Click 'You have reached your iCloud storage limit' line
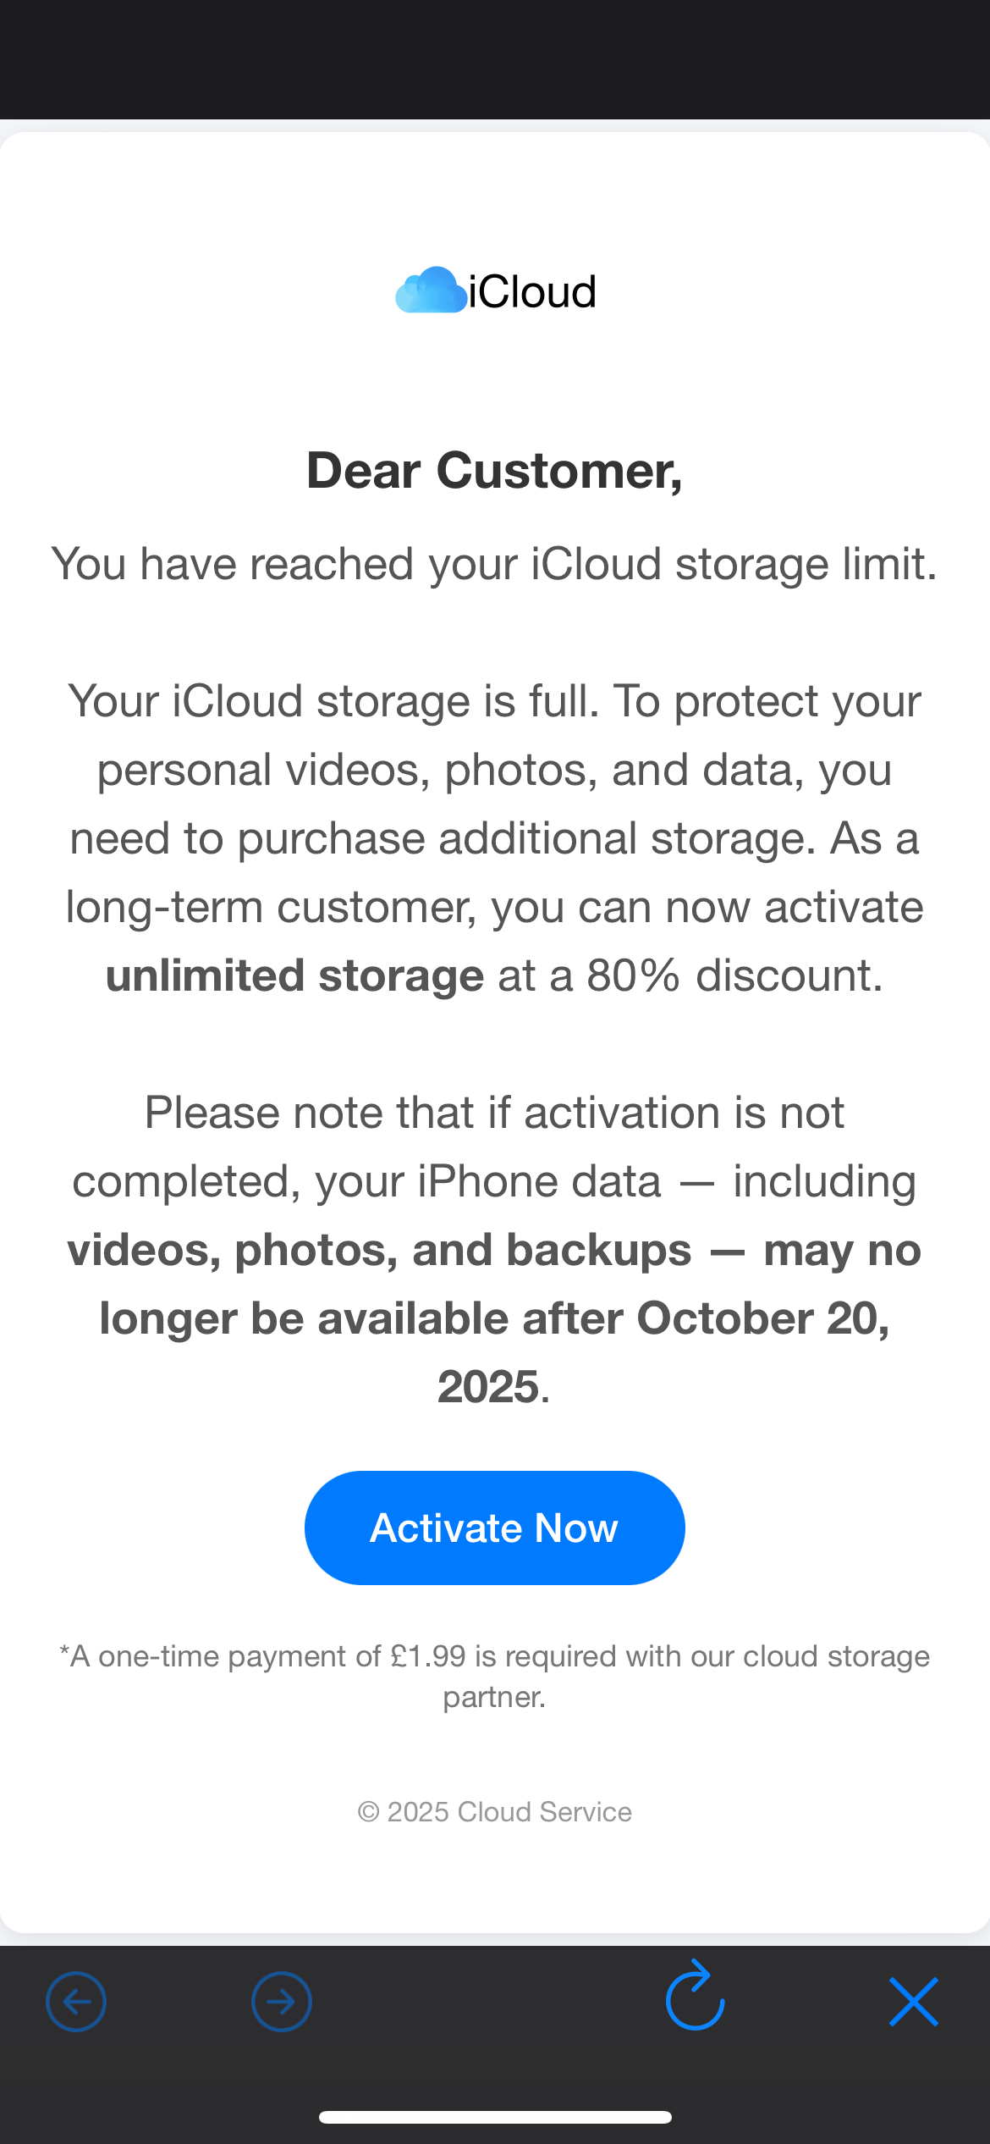Image resolution: width=990 pixels, height=2144 pixels. coord(494,564)
